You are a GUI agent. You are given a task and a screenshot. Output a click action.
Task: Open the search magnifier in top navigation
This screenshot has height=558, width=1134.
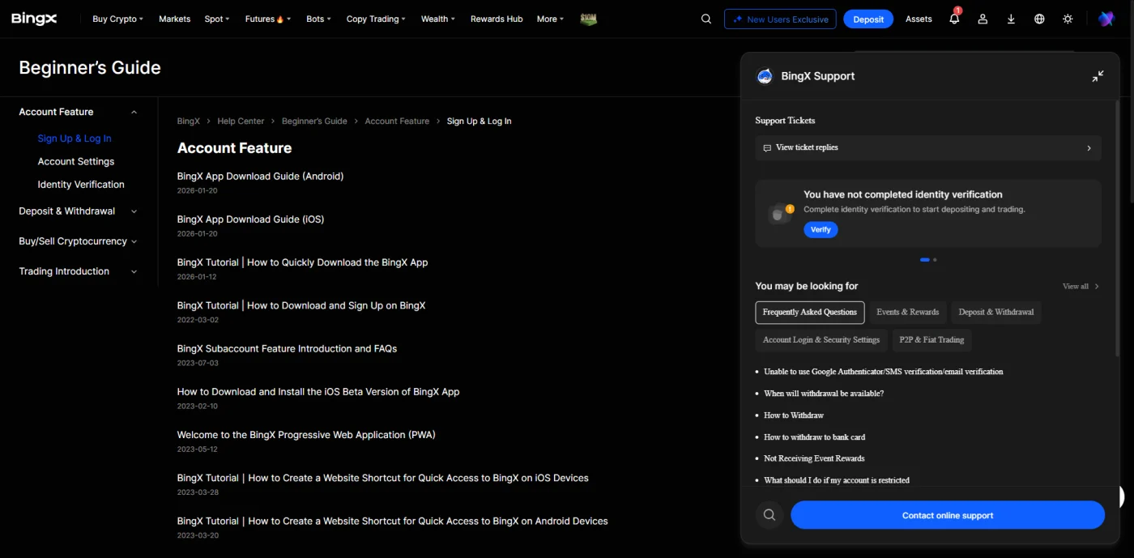[x=706, y=19]
